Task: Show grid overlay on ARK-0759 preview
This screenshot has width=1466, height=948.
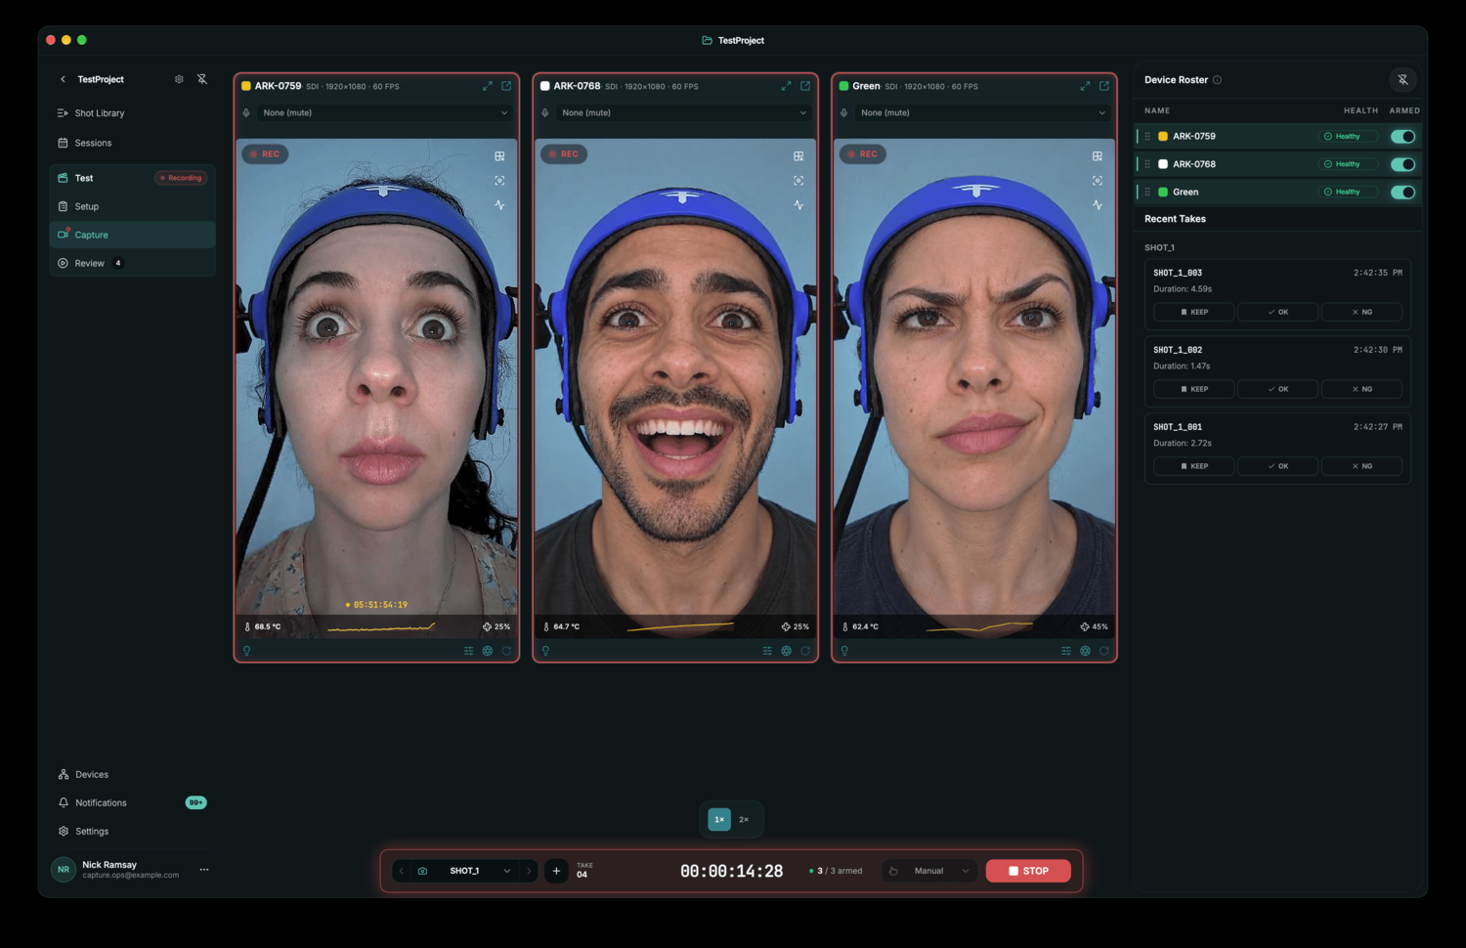Action: (x=499, y=156)
